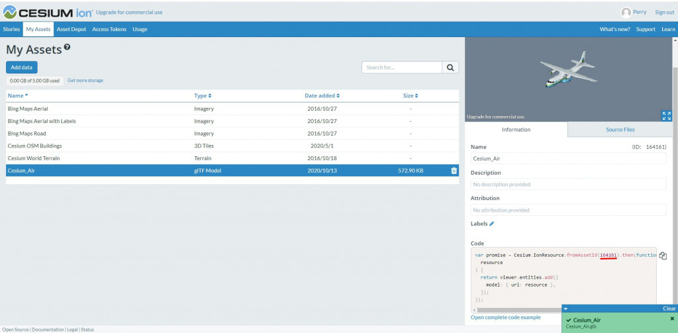Image resolution: width=678 pixels, height=333 pixels.
Task: Open the Usage tab
Action: (140, 29)
